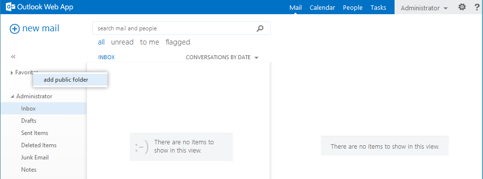The height and width of the screenshot is (179, 483).
Task: Filter messages by unread
Action: click(122, 42)
